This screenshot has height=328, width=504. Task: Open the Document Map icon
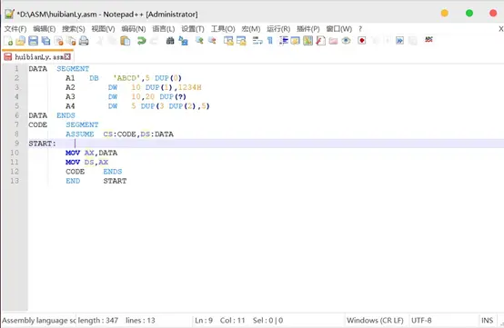coord(307,41)
